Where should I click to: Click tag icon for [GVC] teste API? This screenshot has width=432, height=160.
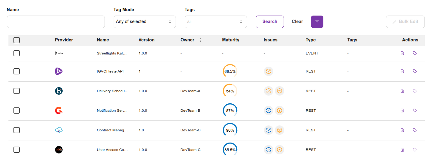click(415, 71)
